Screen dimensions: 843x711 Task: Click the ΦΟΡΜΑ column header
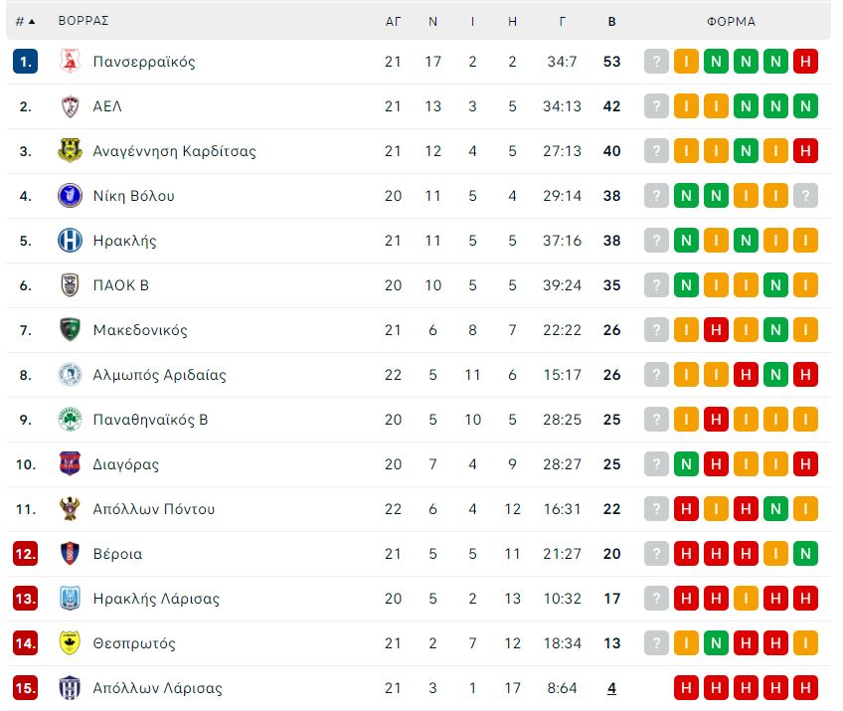[731, 22]
